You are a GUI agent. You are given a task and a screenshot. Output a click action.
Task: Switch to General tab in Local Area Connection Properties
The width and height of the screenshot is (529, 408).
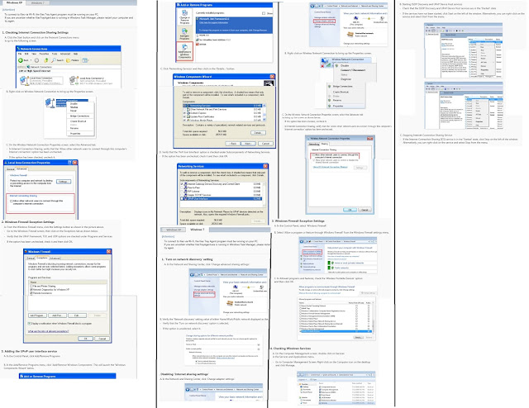pos(11,169)
